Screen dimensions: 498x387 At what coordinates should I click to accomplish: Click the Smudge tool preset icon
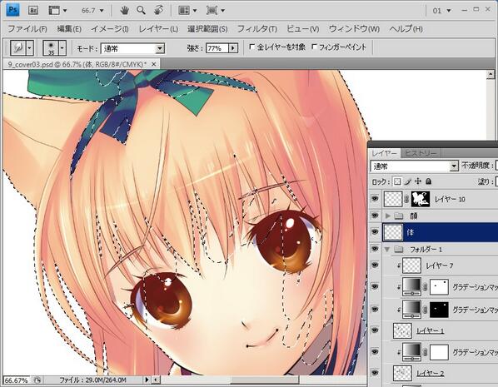pos(17,48)
